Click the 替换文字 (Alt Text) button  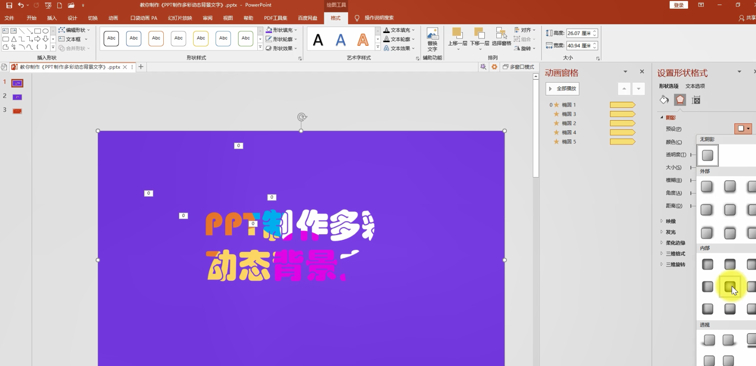point(432,39)
